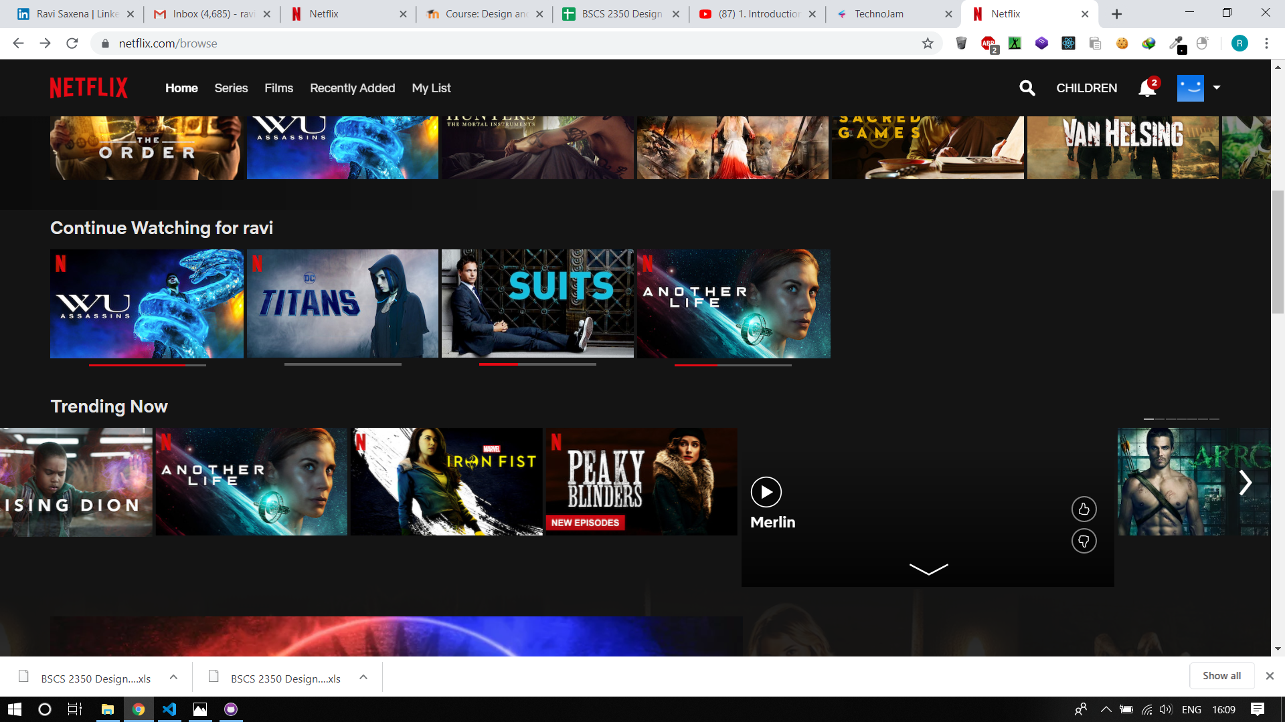Play the Merlin title
Image resolution: width=1285 pixels, height=722 pixels.
click(x=766, y=493)
